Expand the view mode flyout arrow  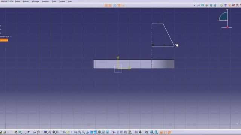[101, 133]
